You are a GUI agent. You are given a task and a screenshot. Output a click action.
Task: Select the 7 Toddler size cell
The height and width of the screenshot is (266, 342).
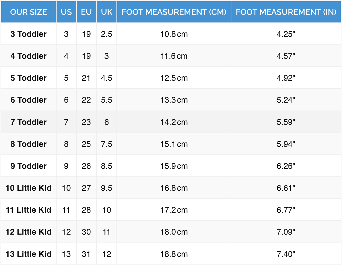point(29,122)
